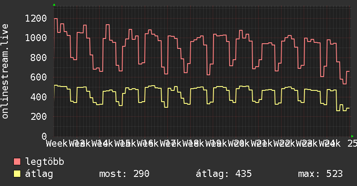Click the 400 y-axis label
Screen dimensions: 357x186
click(x=39, y=97)
